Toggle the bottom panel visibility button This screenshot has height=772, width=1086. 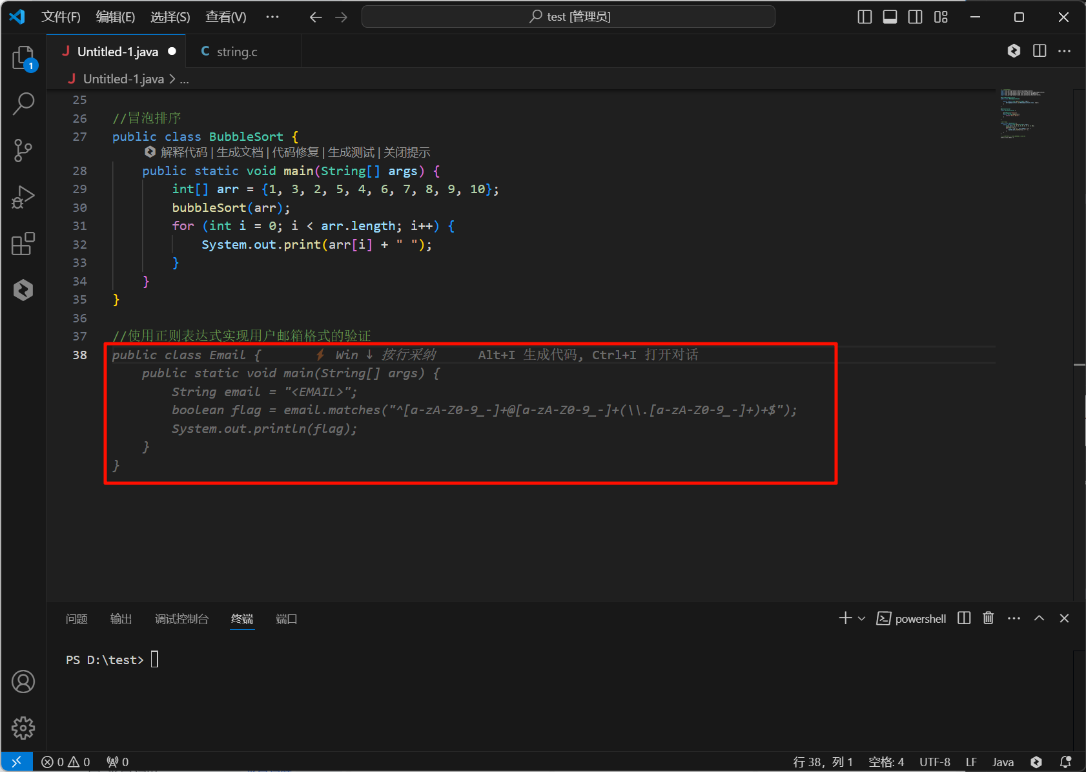pos(890,17)
